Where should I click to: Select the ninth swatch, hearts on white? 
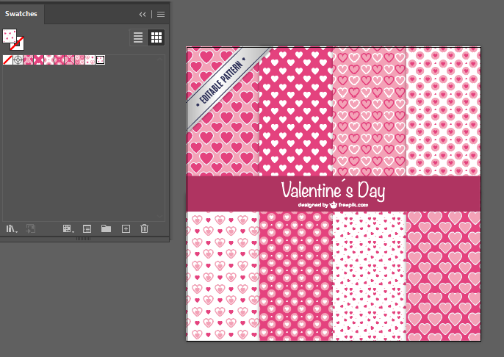(90, 59)
